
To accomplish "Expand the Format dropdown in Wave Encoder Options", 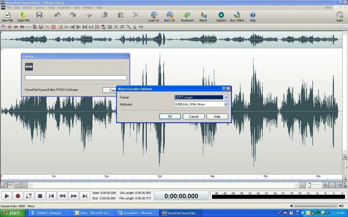I will point(226,97).
